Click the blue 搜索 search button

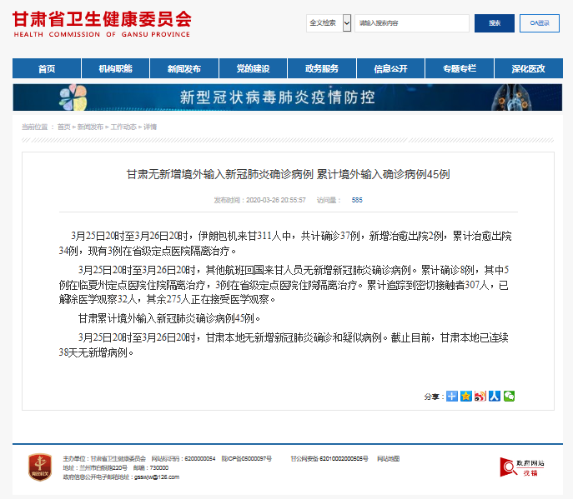[x=495, y=23]
